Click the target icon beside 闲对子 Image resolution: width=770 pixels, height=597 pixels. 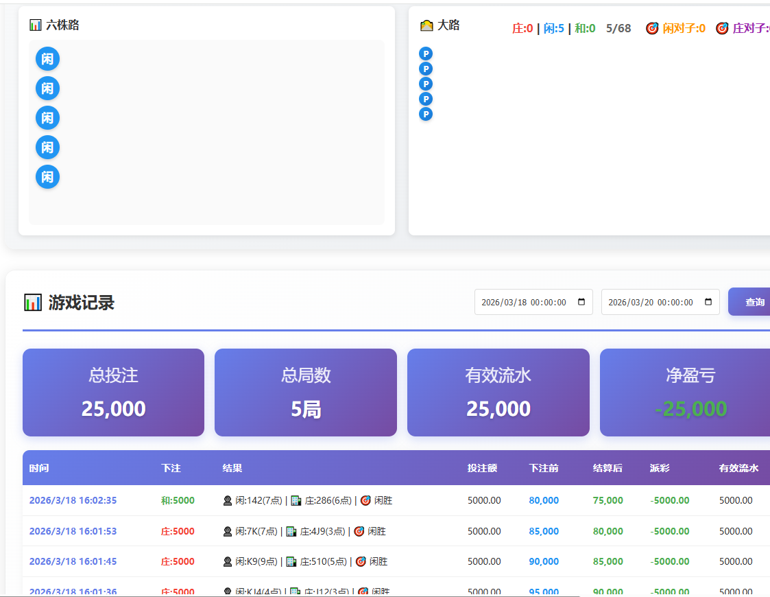point(652,29)
